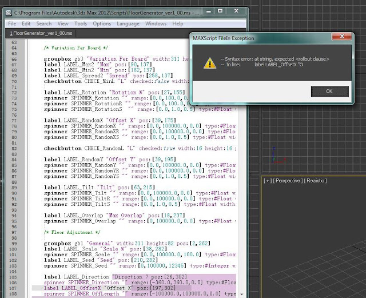Click 'SPINNER_Overlap' on line 95
The image size is (366, 298).
(93, 221)
